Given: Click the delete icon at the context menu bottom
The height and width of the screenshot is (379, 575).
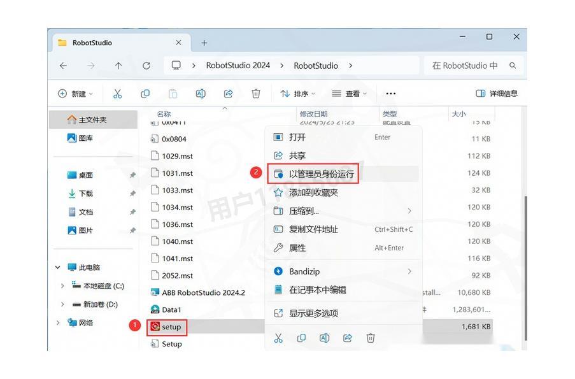Looking at the screenshot, I should point(371,338).
